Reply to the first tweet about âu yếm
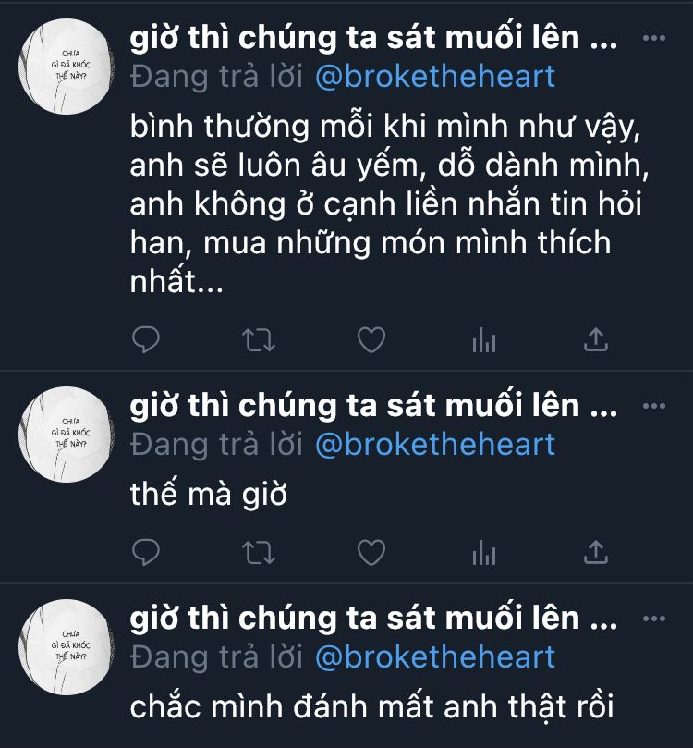Image resolution: width=693 pixels, height=748 pixels. click(x=146, y=339)
